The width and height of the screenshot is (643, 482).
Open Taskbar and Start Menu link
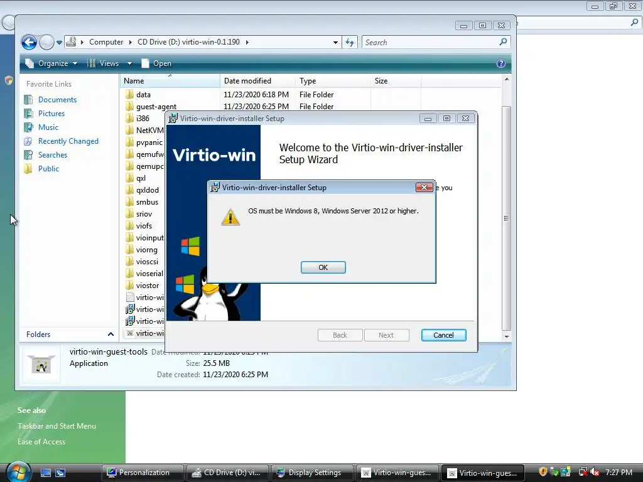[x=57, y=426]
